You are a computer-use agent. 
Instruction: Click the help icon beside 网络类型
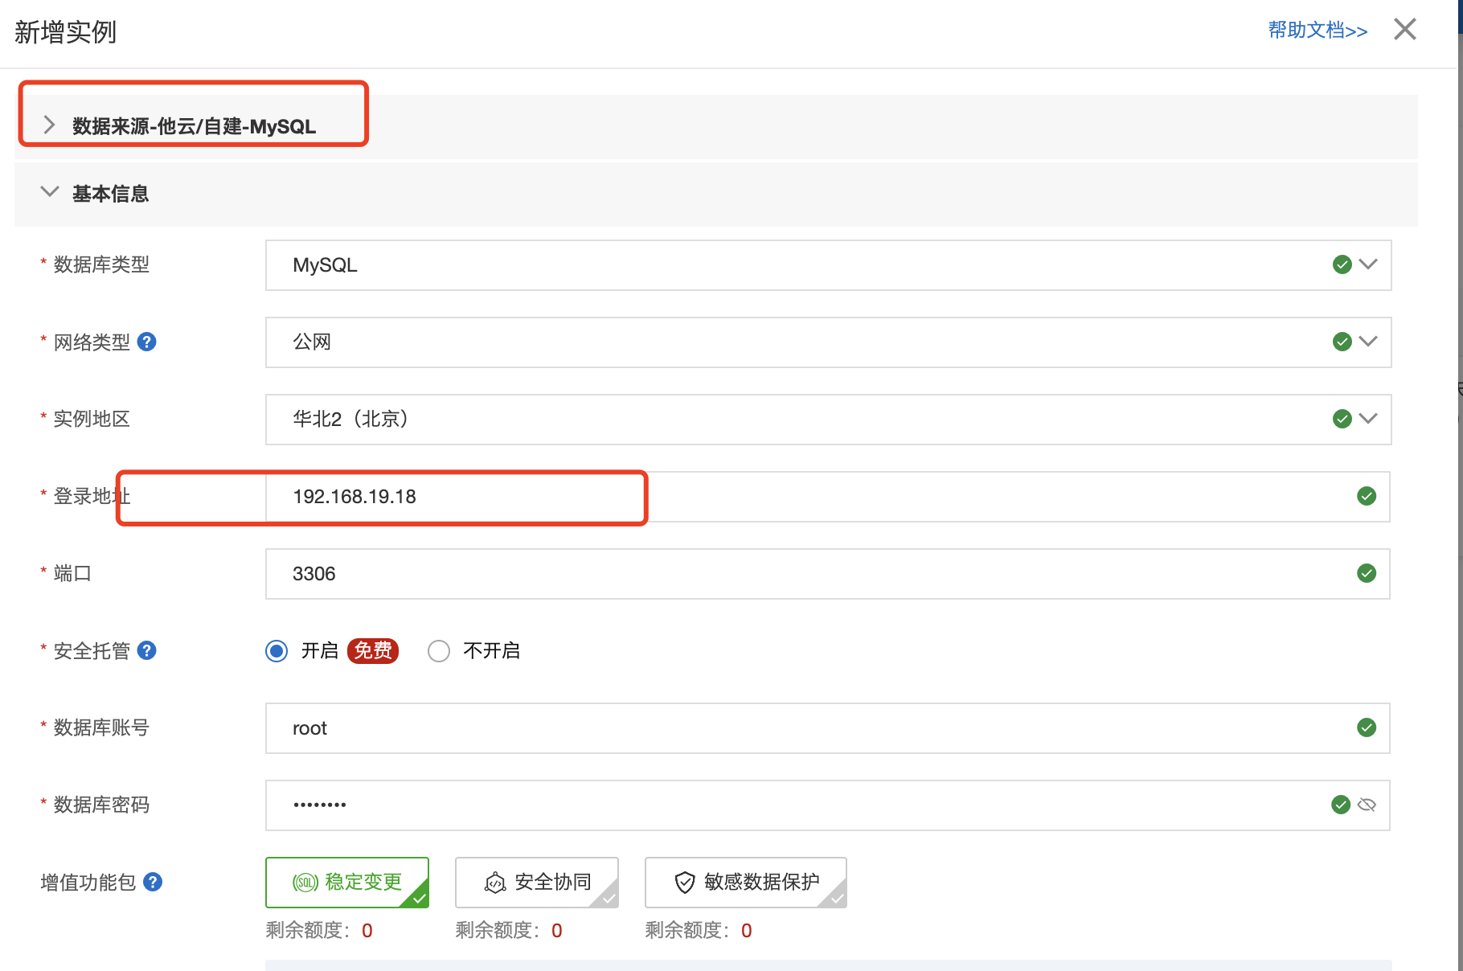(146, 342)
